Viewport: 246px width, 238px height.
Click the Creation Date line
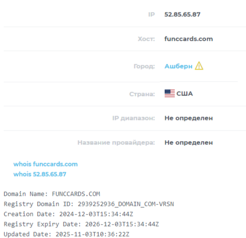click(x=68, y=214)
